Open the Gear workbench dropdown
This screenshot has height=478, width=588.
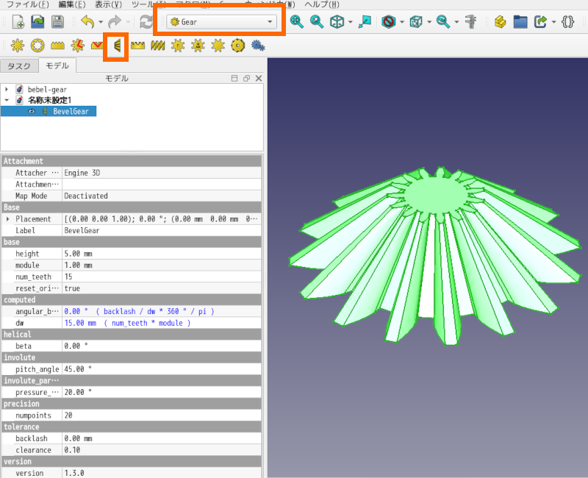(223, 22)
